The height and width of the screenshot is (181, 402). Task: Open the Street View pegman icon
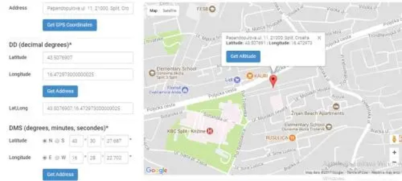coord(394,139)
